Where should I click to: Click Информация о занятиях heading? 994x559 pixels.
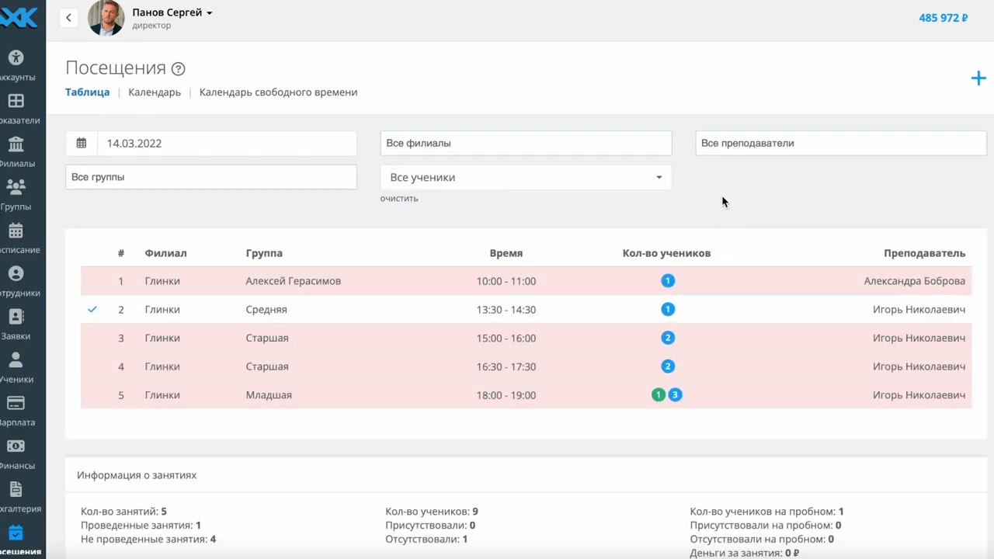tap(137, 475)
